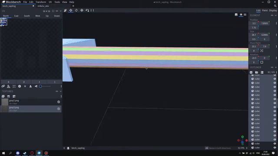Select the Down UV face tab

coord(57,16)
